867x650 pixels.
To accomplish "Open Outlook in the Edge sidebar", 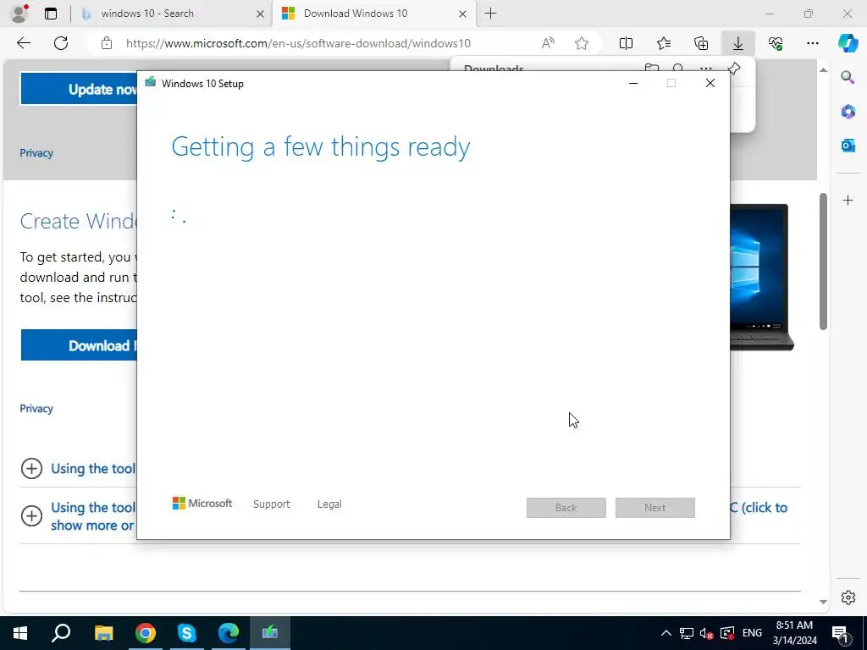I will 848,146.
